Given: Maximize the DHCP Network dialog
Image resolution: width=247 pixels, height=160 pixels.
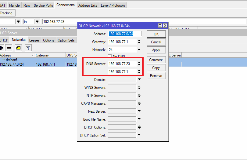Looking at the screenshot, I should pos(160,26).
